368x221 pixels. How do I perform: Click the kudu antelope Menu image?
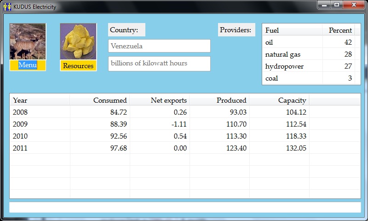(28, 41)
